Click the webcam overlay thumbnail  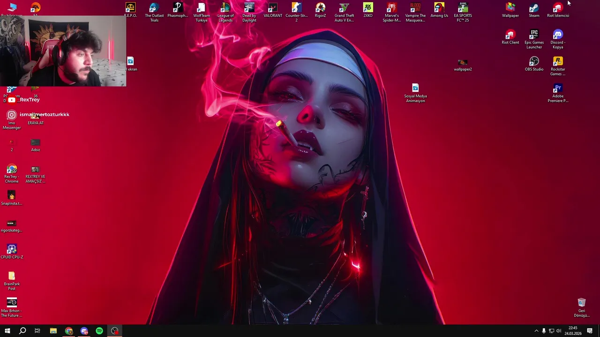63,51
